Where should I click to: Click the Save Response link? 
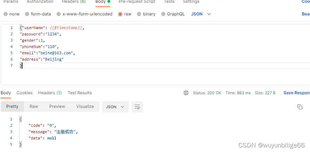297,93
